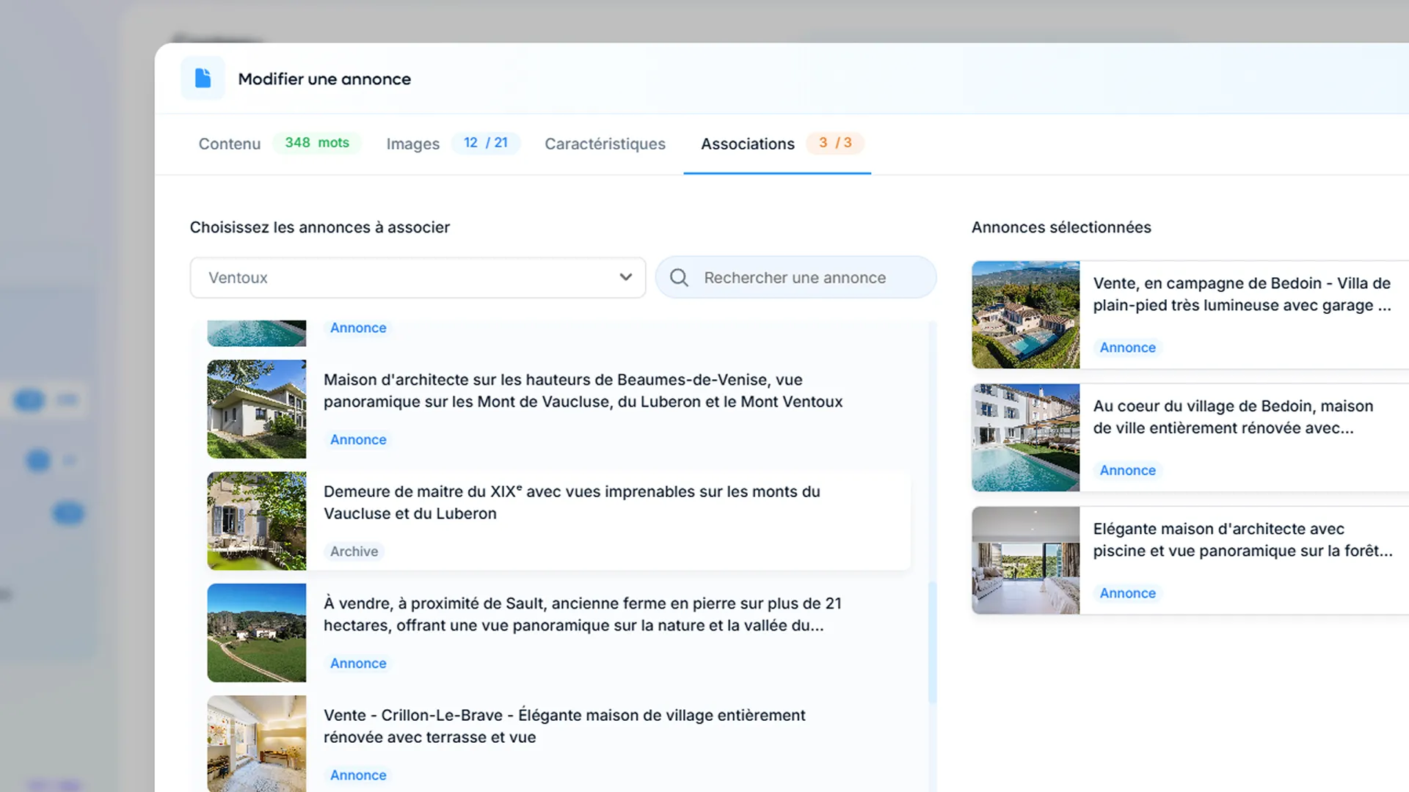
Task: Open the Crillon-Le-Brave village house thumbnail
Action: point(256,743)
